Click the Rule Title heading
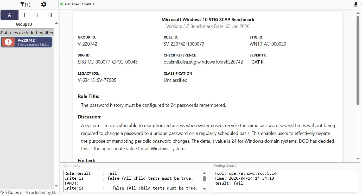The image size is (362, 195). pyautogui.click(x=88, y=96)
